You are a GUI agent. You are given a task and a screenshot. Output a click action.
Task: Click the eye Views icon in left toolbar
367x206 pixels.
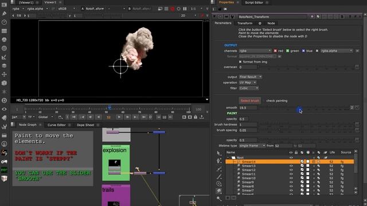point(4,109)
